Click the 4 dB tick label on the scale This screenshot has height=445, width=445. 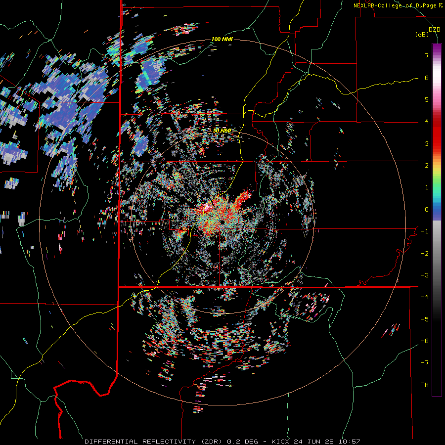(x=427, y=122)
